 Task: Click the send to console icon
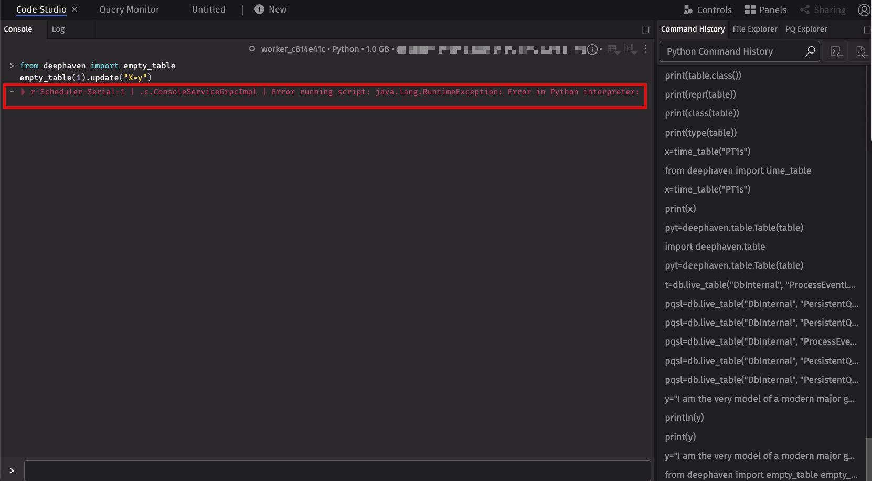coord(836,51)
